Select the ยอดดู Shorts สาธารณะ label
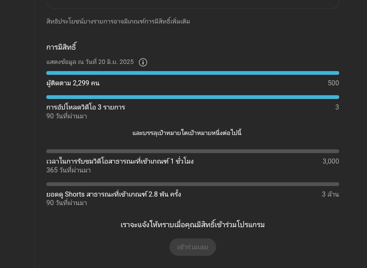Screen dimensions: 367x268 pos(113,195)
